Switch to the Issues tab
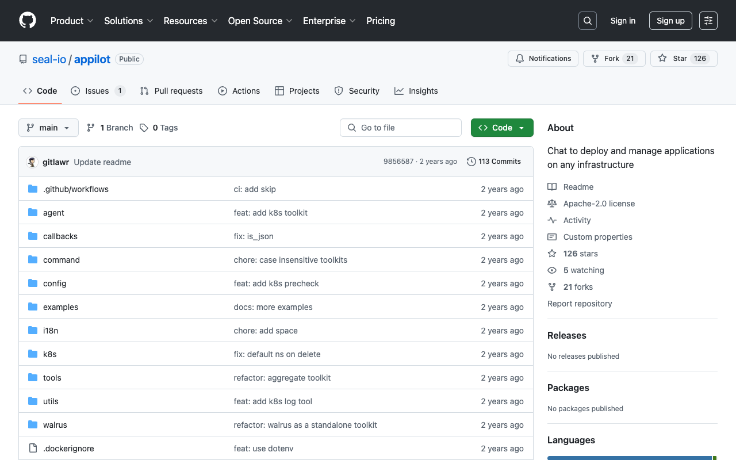The width and height of the screenshot is (736, 460). (x=98, y=91)
